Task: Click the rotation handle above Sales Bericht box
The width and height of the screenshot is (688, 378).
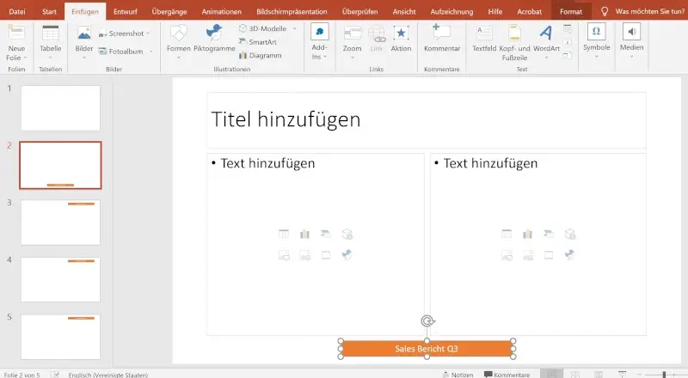Action: pos(427,321)
